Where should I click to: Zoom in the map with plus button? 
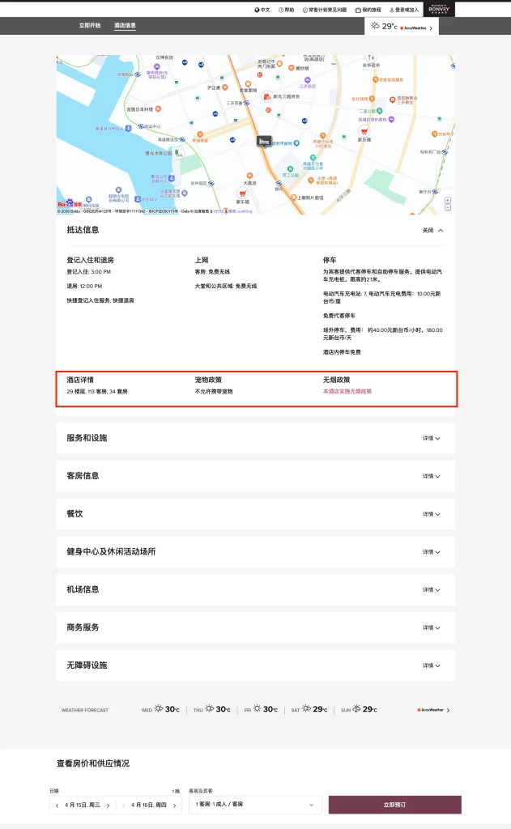tap(448, 199)
